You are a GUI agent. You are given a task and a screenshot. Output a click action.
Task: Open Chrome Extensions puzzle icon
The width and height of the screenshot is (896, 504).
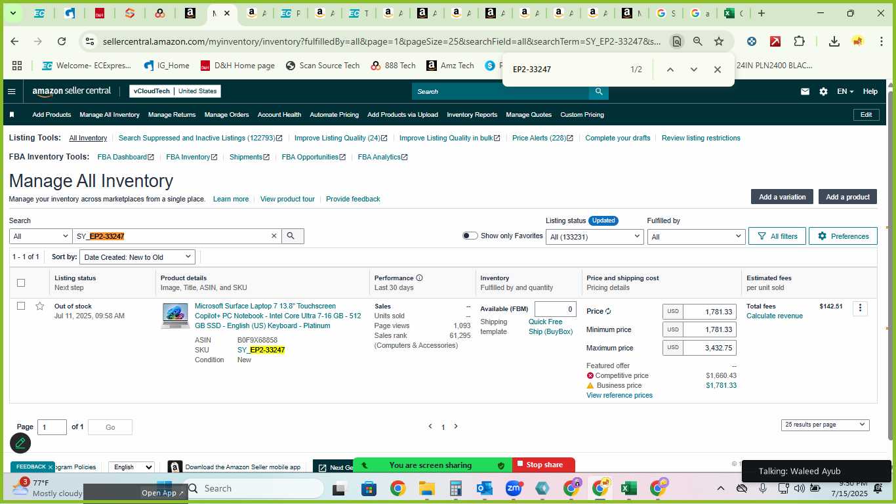(799, 41)
